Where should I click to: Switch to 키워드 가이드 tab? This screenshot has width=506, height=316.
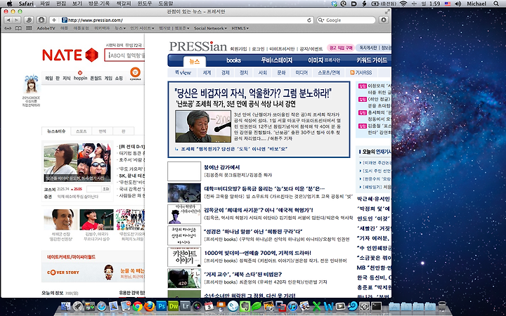pyautogui.click(x=372, y=60)
